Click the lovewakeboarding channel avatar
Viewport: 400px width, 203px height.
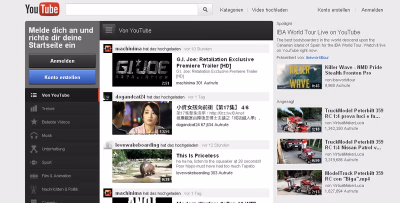click(x=107, y=145)
